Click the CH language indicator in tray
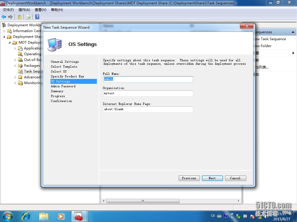This screenshot has height=222, width=297. tap(213, 216)
